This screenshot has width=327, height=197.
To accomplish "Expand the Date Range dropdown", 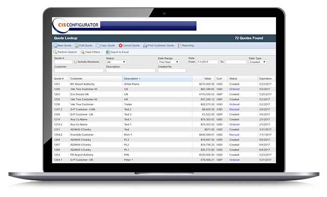I will 169,62.
